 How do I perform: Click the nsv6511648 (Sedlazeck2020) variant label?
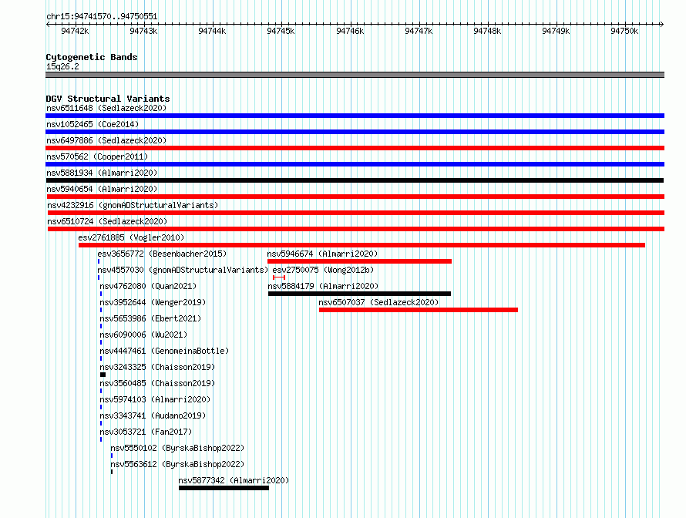coord(106,108)
